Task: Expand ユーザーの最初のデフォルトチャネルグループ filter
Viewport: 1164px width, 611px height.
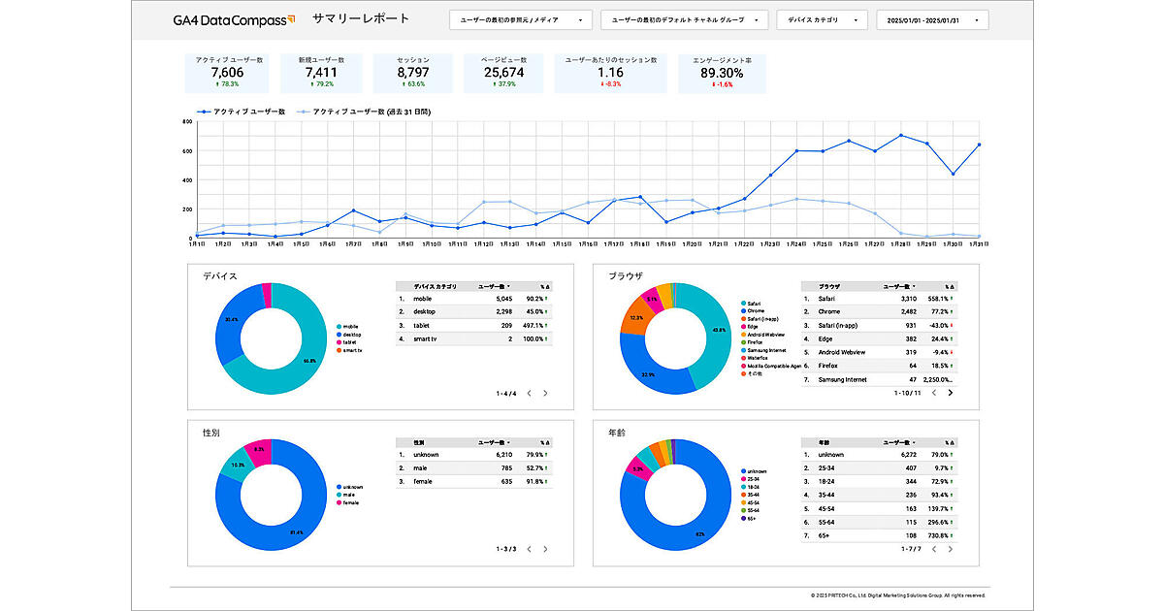Action: pyautogui.click(x=684, y=19)
